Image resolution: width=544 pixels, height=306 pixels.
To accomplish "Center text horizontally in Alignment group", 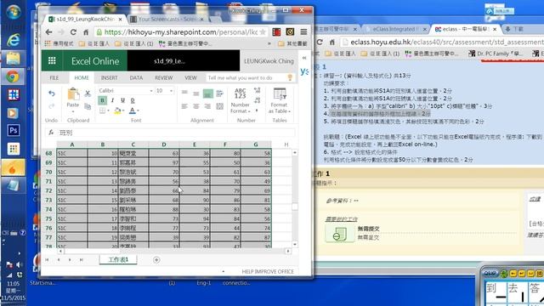I will 196,106.
